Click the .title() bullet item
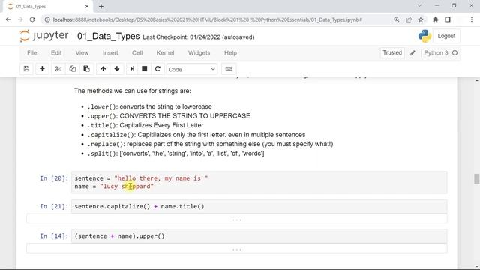This screenshot has width=480, height=270. tap(145, 125)
